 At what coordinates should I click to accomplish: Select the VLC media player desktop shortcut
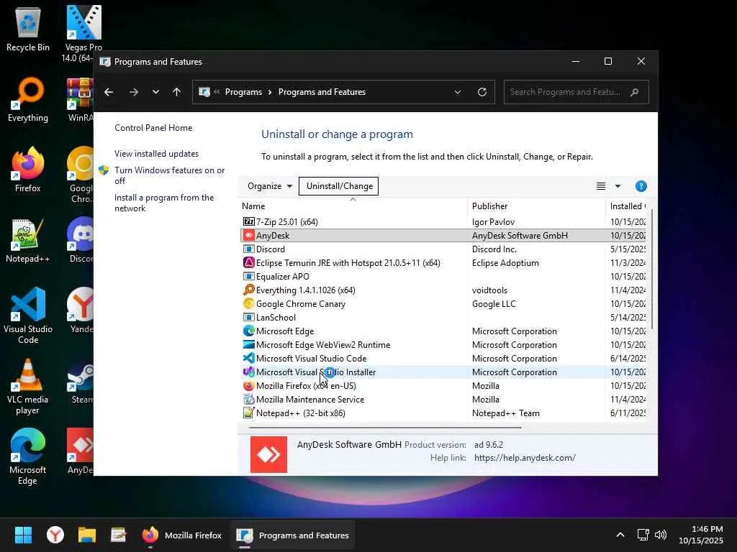(x=28, y=386)
